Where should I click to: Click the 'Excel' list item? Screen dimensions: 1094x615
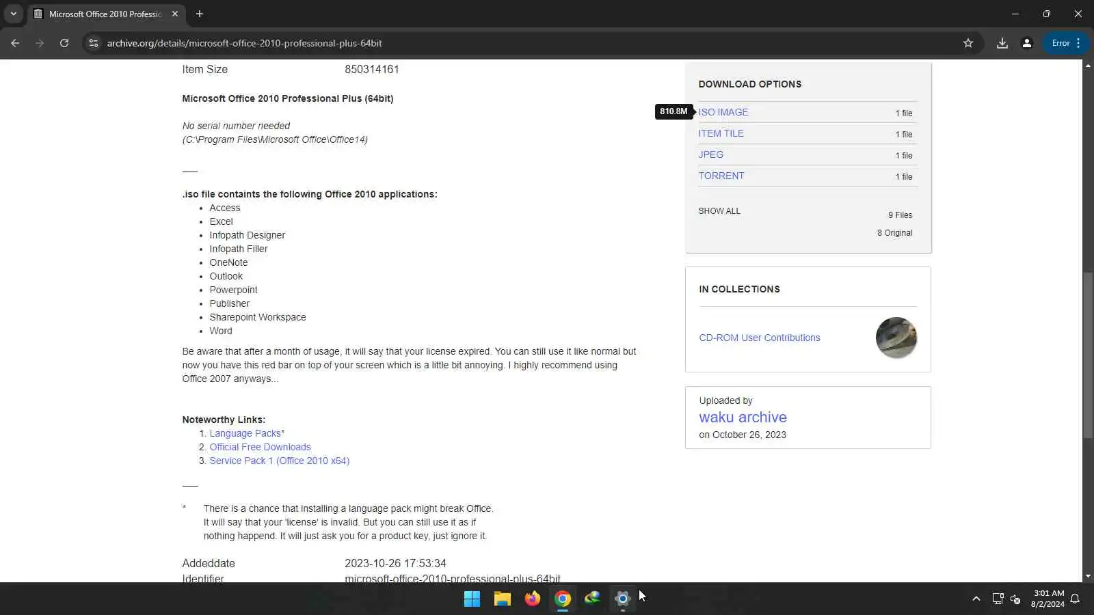[221, 221]
